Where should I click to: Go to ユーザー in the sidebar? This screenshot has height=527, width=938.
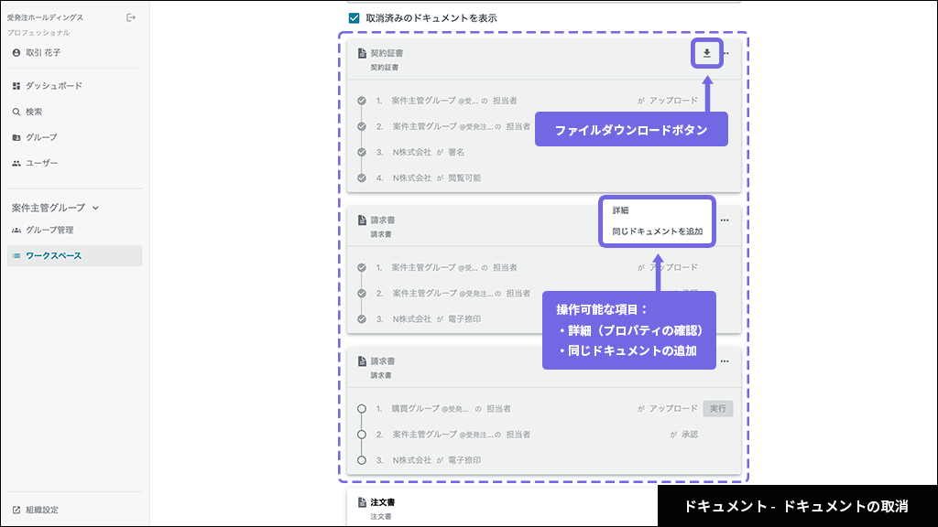(75, 163)
